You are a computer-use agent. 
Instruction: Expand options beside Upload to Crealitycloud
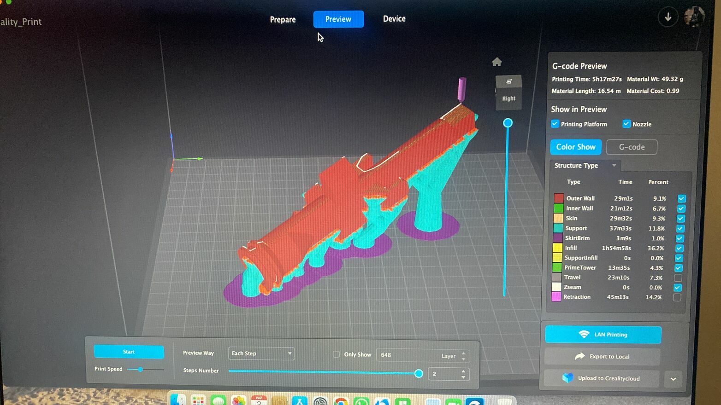pos(673,379)
